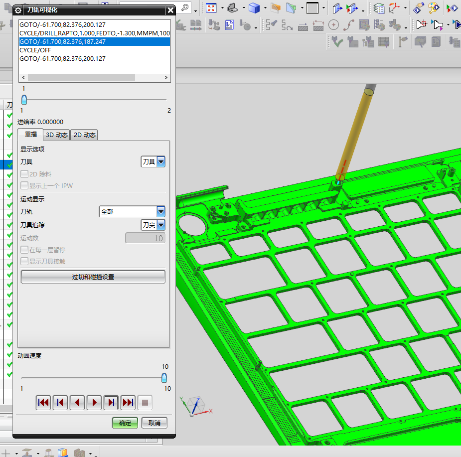Toggle the 显示刀具接触 checkbox
This screenshot has width=461, height=457.
[24, 261]
